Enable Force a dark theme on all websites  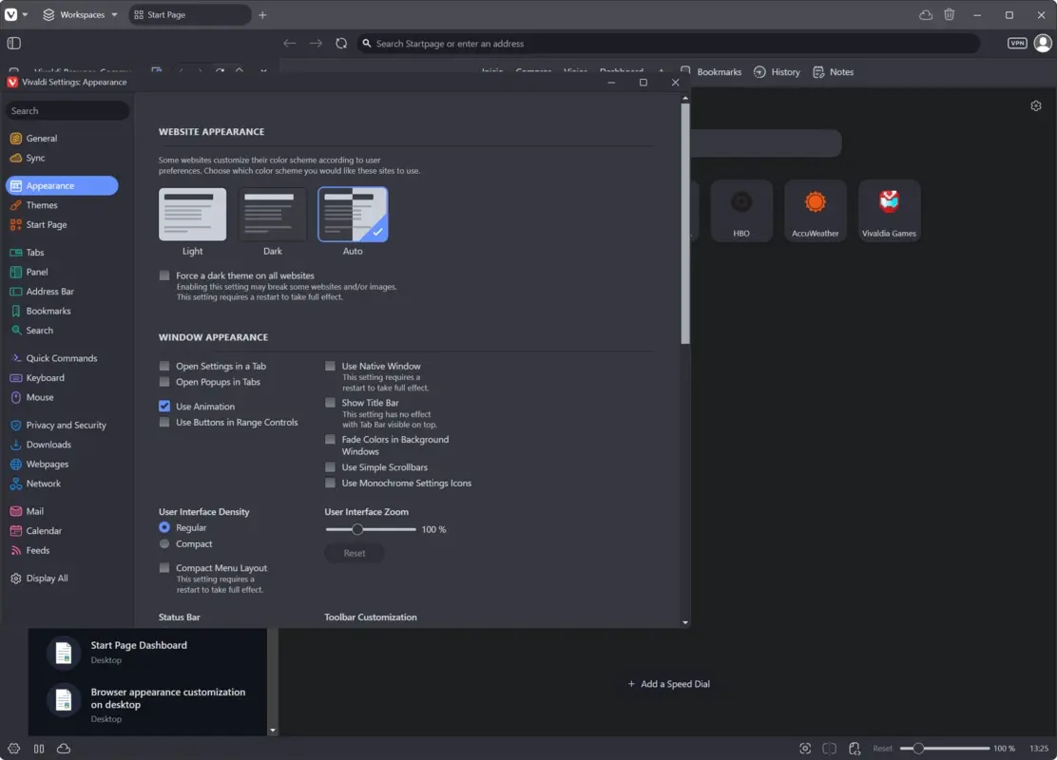click(163, 275)
